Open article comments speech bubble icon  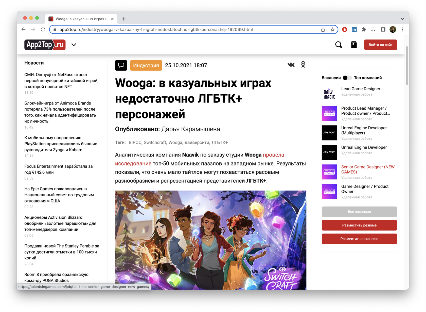click(x=121, y=65)
